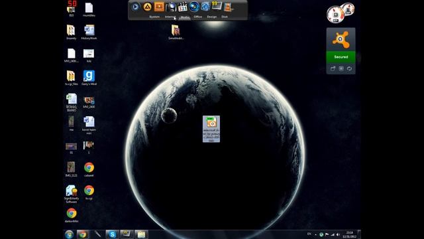This screenshot has width=424, height=239.
Task: Launch Fraps from the dock
Action: point(217,6)
